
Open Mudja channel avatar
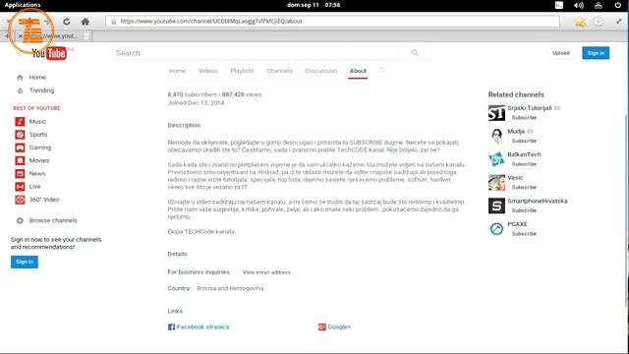[x=496, y=136]
